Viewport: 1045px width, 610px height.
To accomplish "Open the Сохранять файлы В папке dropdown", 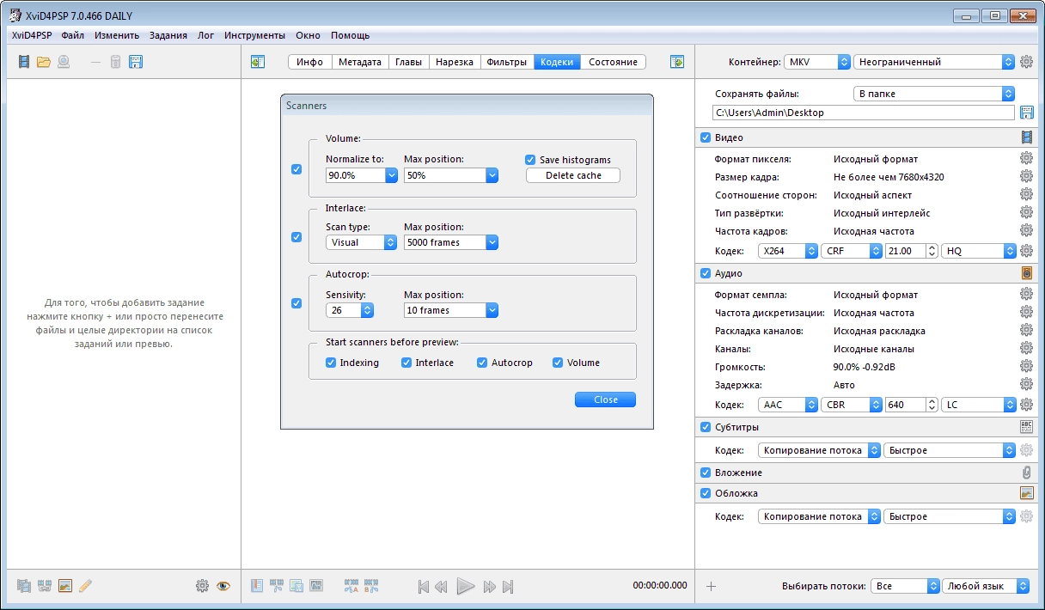I will tap(933, 94).
